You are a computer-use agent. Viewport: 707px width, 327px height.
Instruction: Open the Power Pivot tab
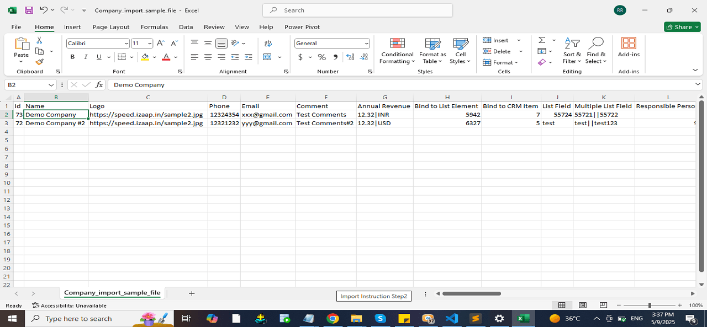click(302, 26)
